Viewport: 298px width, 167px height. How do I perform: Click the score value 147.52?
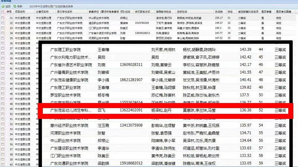tap(219, 38)
